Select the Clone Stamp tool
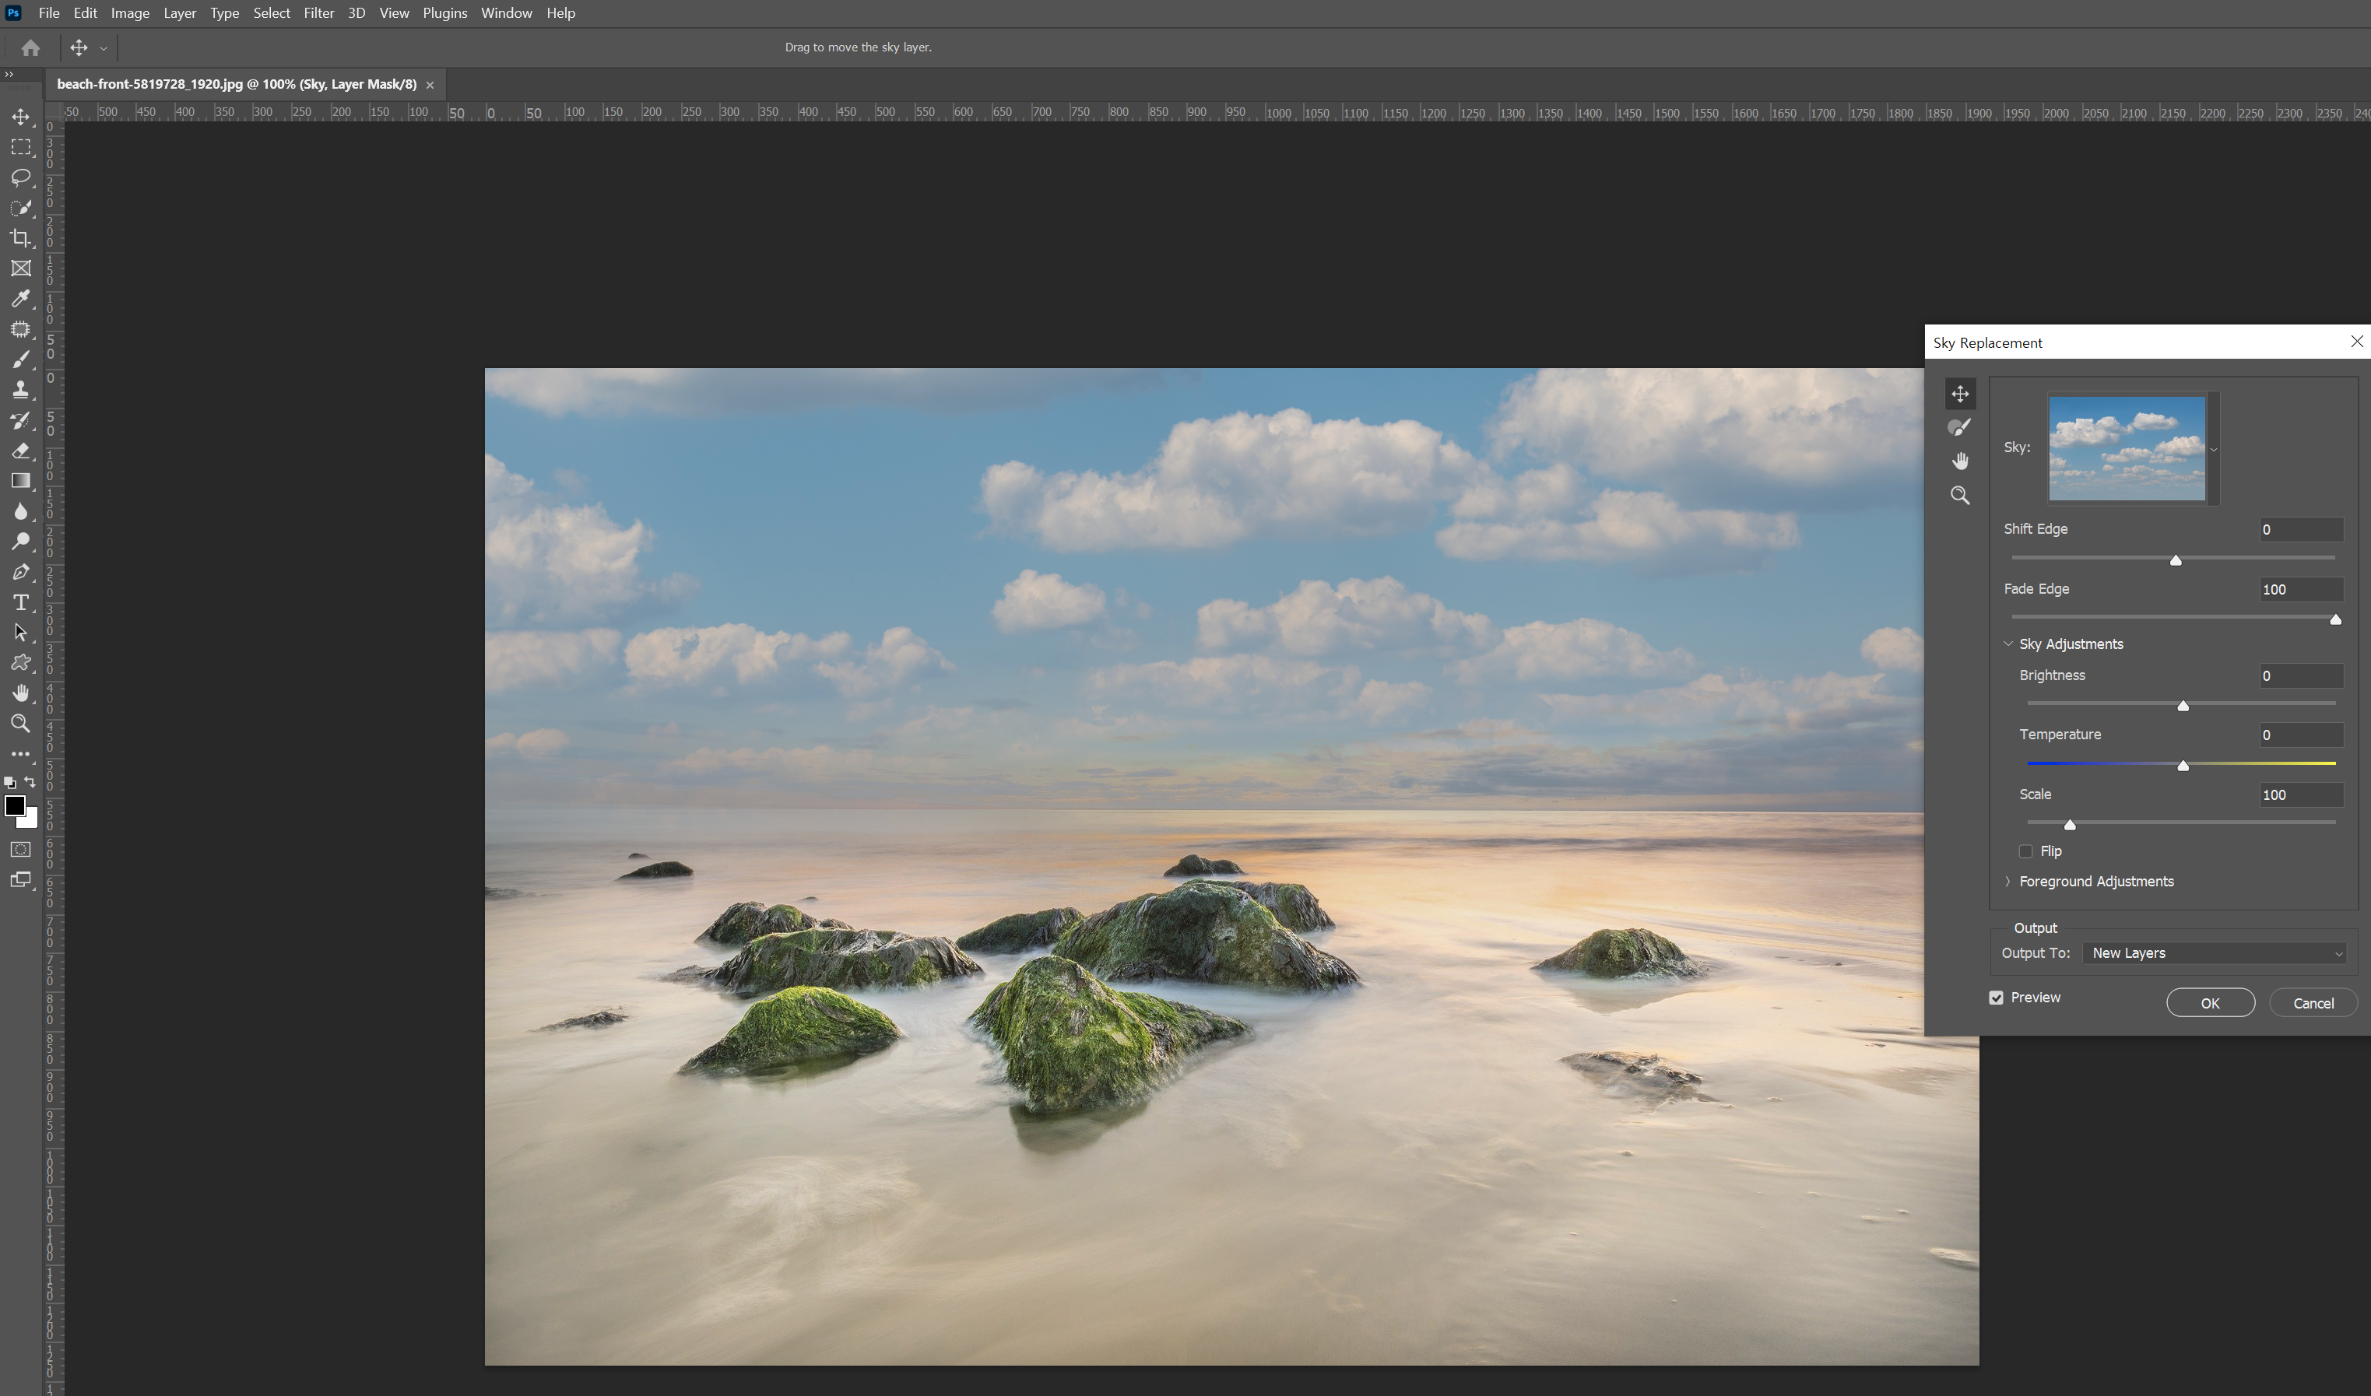 pyautogui.click(x=21, y=389)
